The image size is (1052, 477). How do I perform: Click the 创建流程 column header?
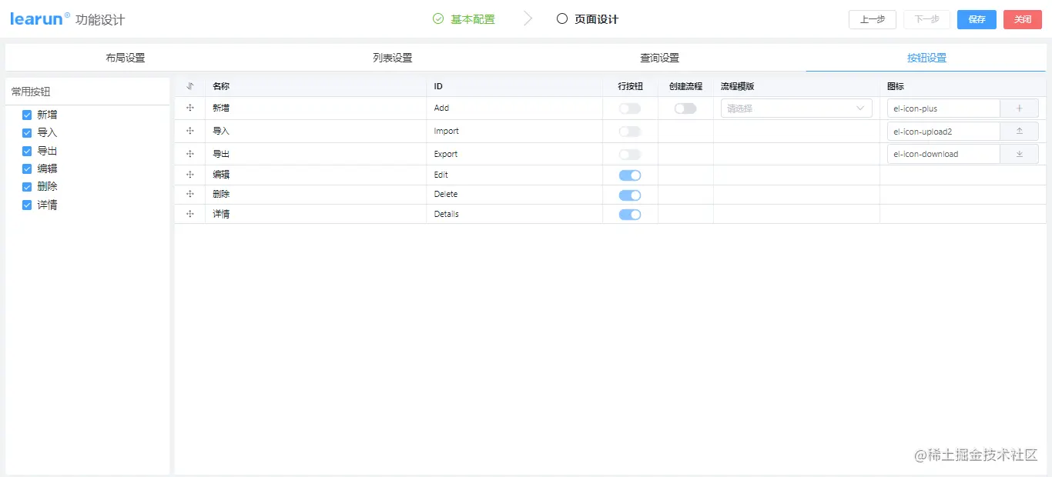click(685, 86)
